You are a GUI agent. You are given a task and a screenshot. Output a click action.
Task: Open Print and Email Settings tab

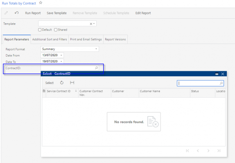coord(86,40)
